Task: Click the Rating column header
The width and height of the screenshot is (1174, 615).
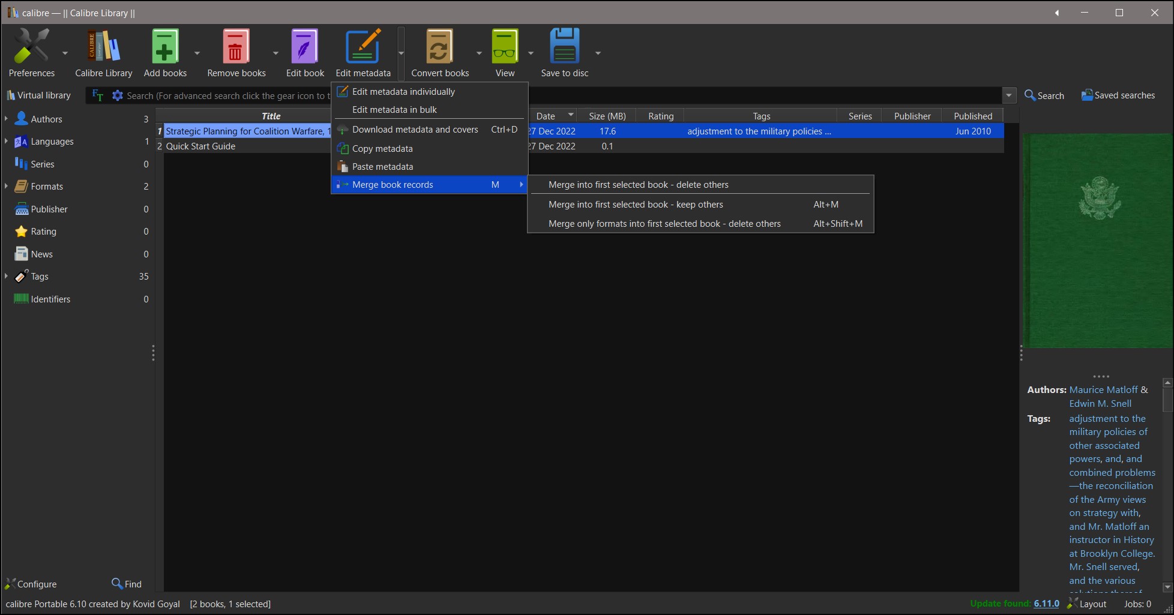Action: (x=661, y=116)
